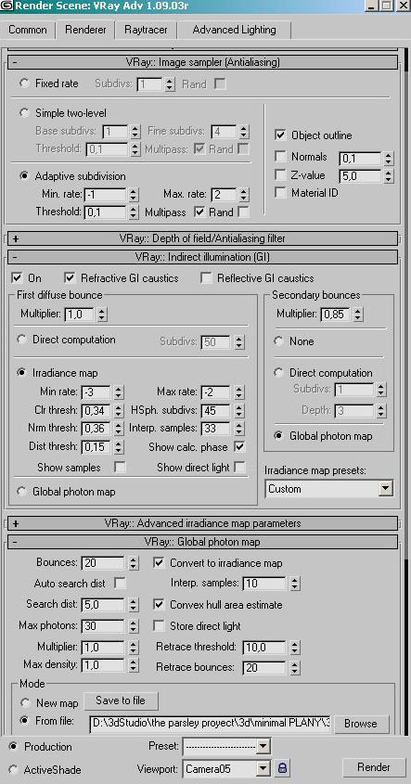Enable Show samples checkbox
Screen dimensions: 411x784
pos(120,468)
